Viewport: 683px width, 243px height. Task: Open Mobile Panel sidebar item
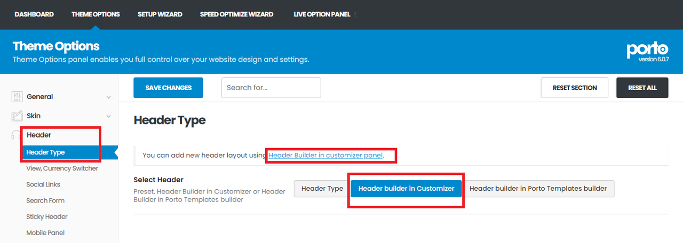45,233
